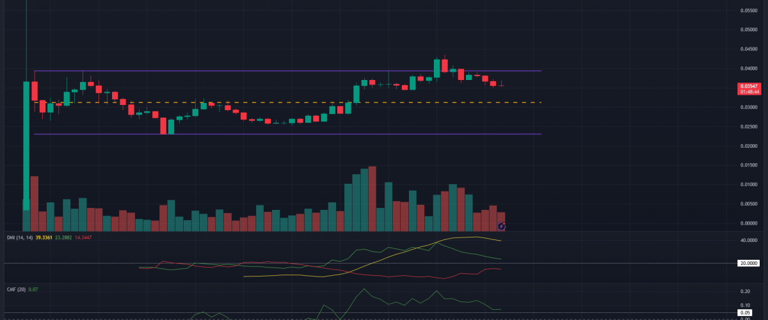Viewport: 768px width, 320px height.
Task: Select the green CMF line in bottom pane
Action: [x=365, y=290]
